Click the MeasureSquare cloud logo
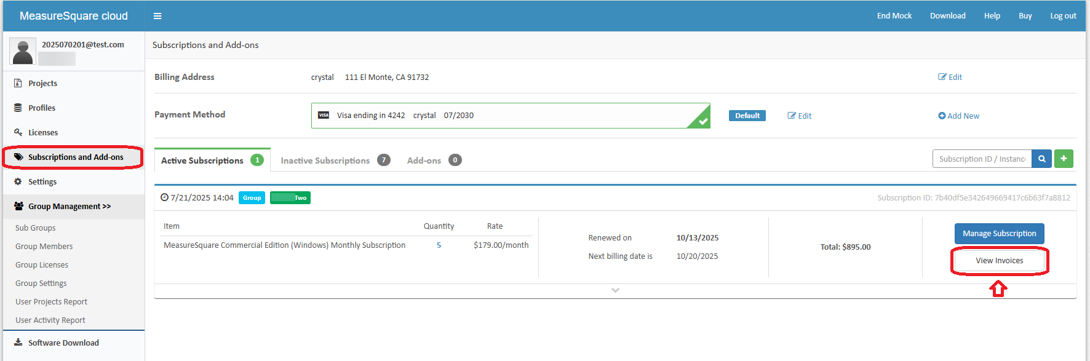The width and height of the screenshot is (1090, 361). click(x=74, y=16)
